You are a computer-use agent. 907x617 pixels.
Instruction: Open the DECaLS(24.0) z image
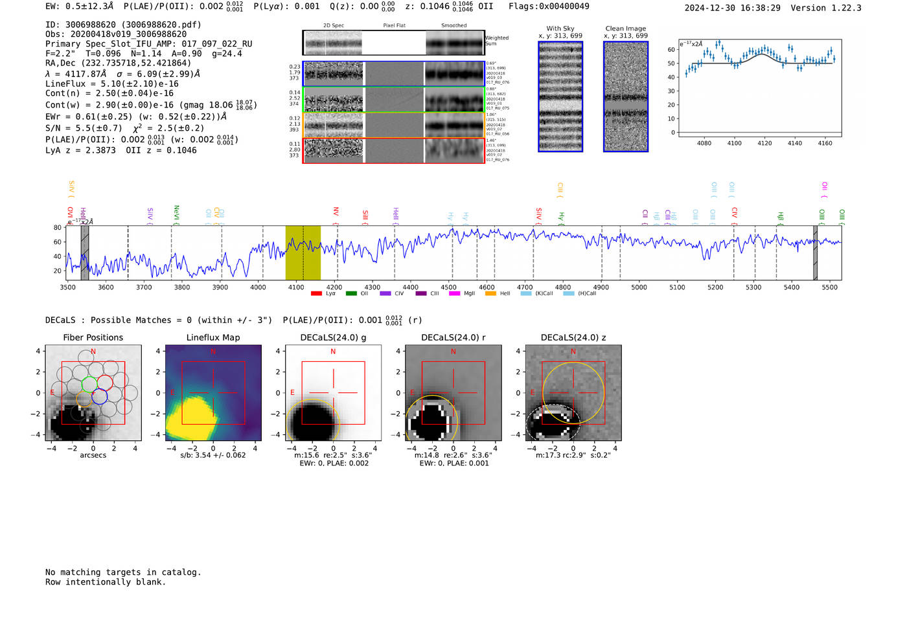(x=573, y=393)
